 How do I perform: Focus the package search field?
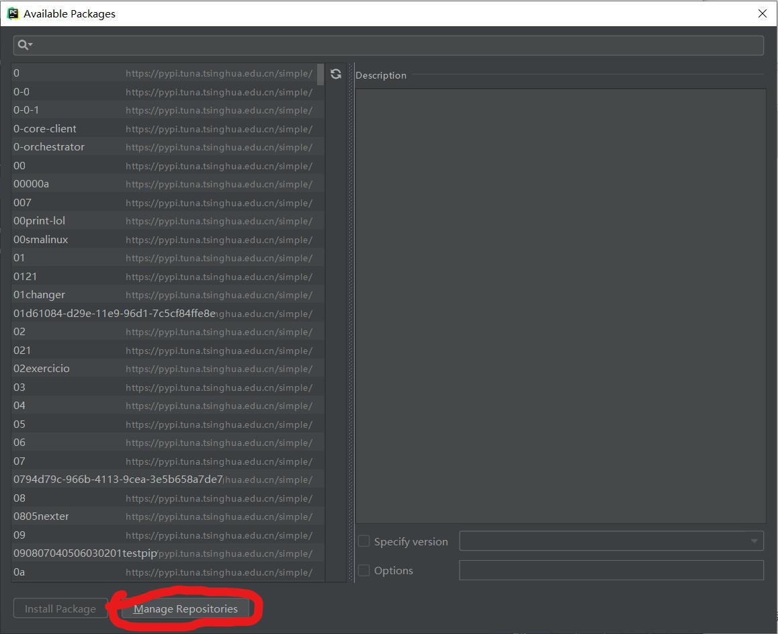tap(388, 45)
